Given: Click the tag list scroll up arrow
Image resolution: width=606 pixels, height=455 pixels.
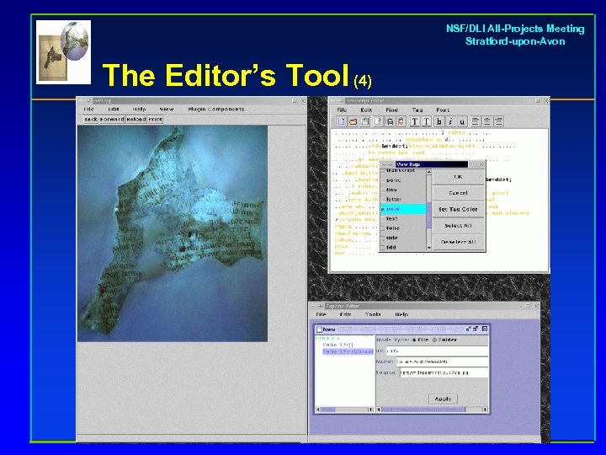Looking at the screenshot, I should pos(428,172).
